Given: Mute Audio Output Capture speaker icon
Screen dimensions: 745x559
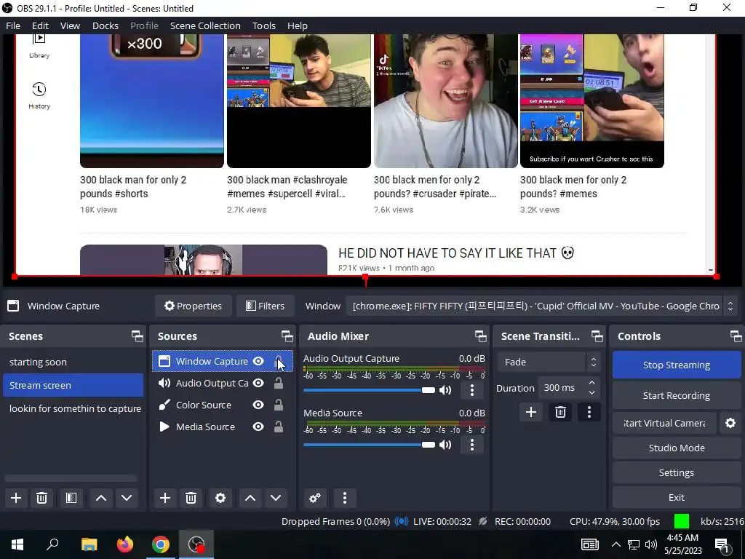Looking at the screenshot, I should (445, 390).
